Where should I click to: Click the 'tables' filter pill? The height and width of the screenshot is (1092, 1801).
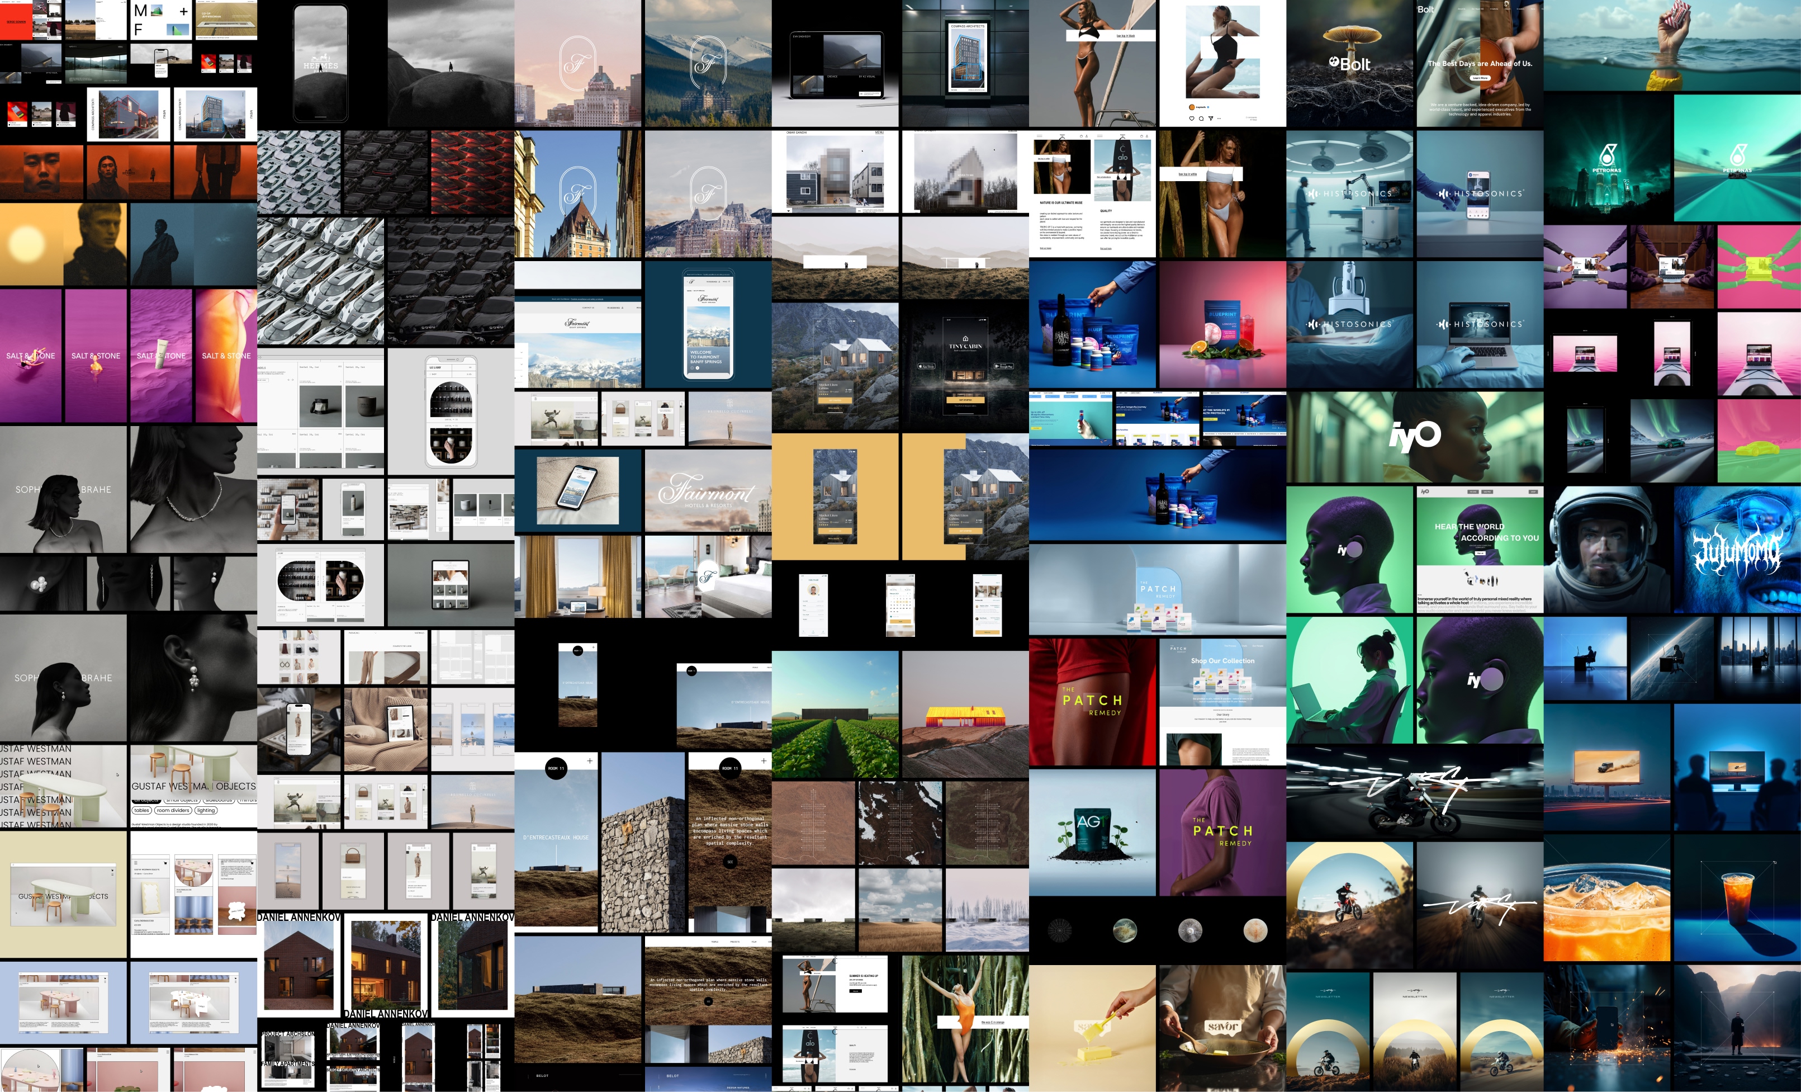(142, 810)
